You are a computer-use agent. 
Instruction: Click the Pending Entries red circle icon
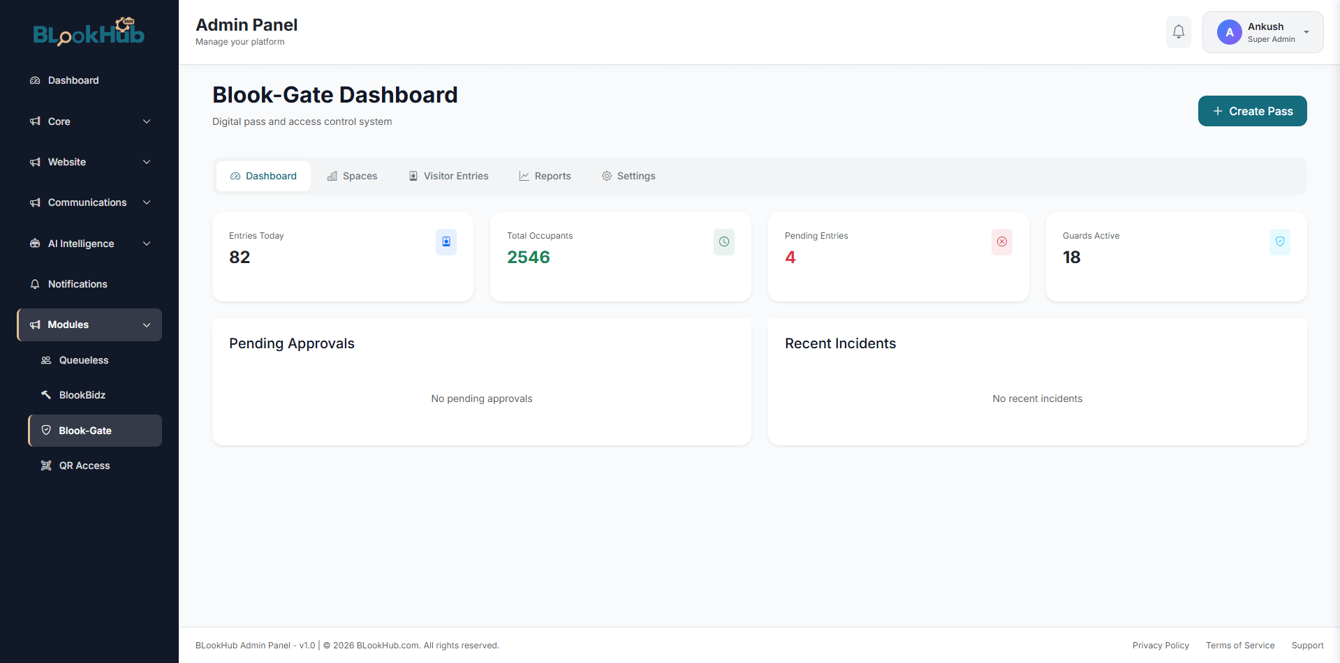tap(1002, 242)
